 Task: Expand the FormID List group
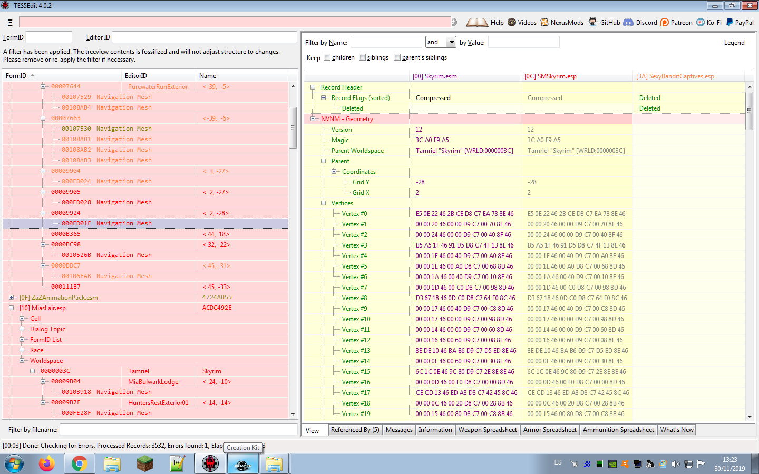point(22,340)
